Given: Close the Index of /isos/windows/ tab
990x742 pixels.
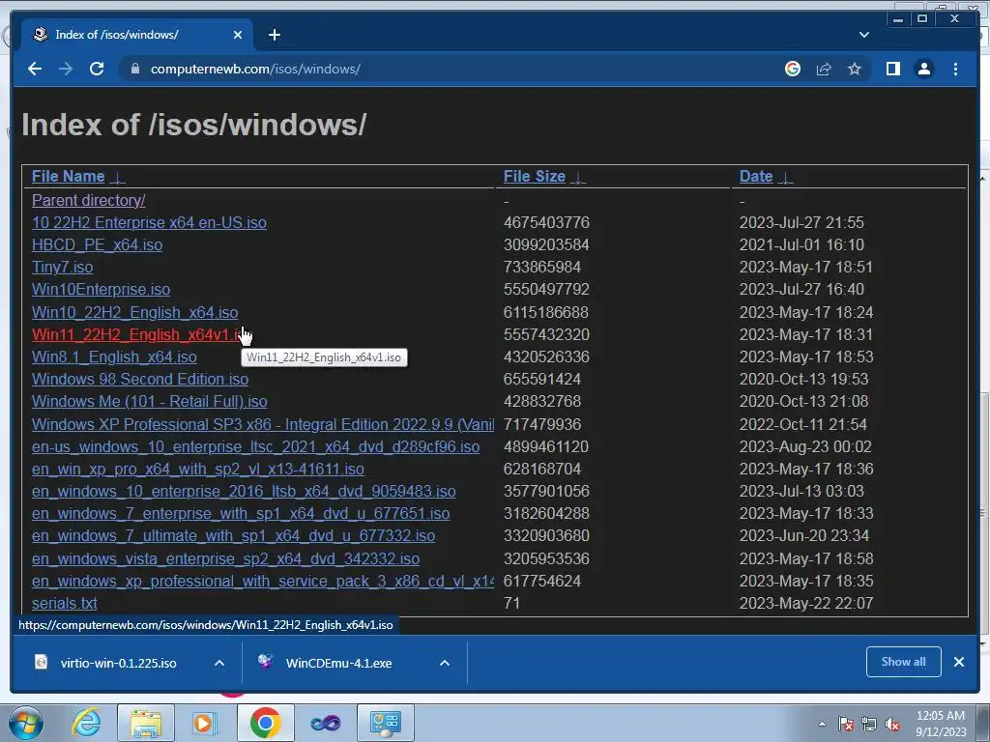Looking at the screenshot, I should [x=238, y=35].
